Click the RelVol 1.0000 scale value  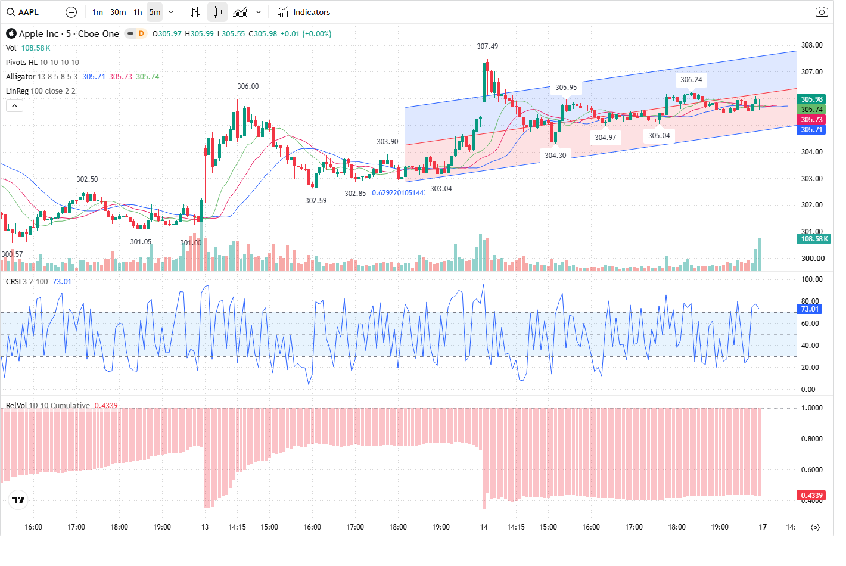(x=811, y=408)
